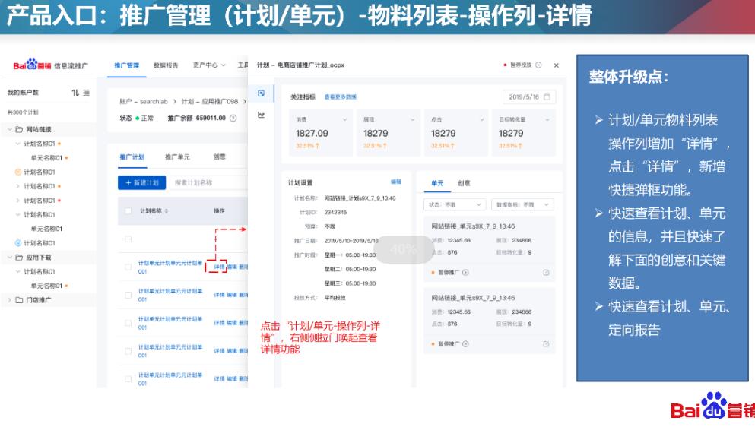Click the 查看更多数据 link
This screenshot has height=427, width=755.
point(340,97)
